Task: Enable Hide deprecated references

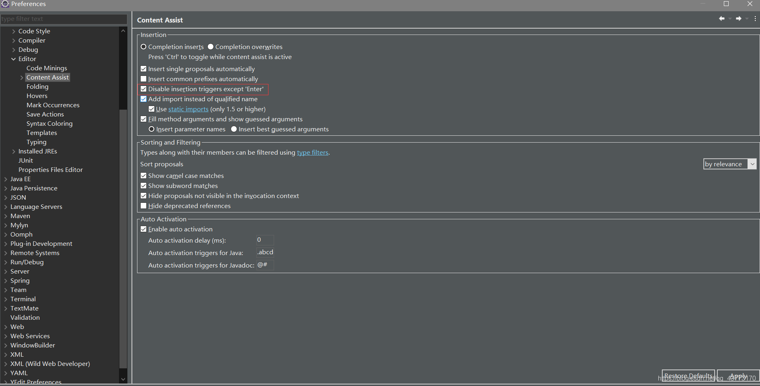Action: pyautogui.click(x=143, y=206)
